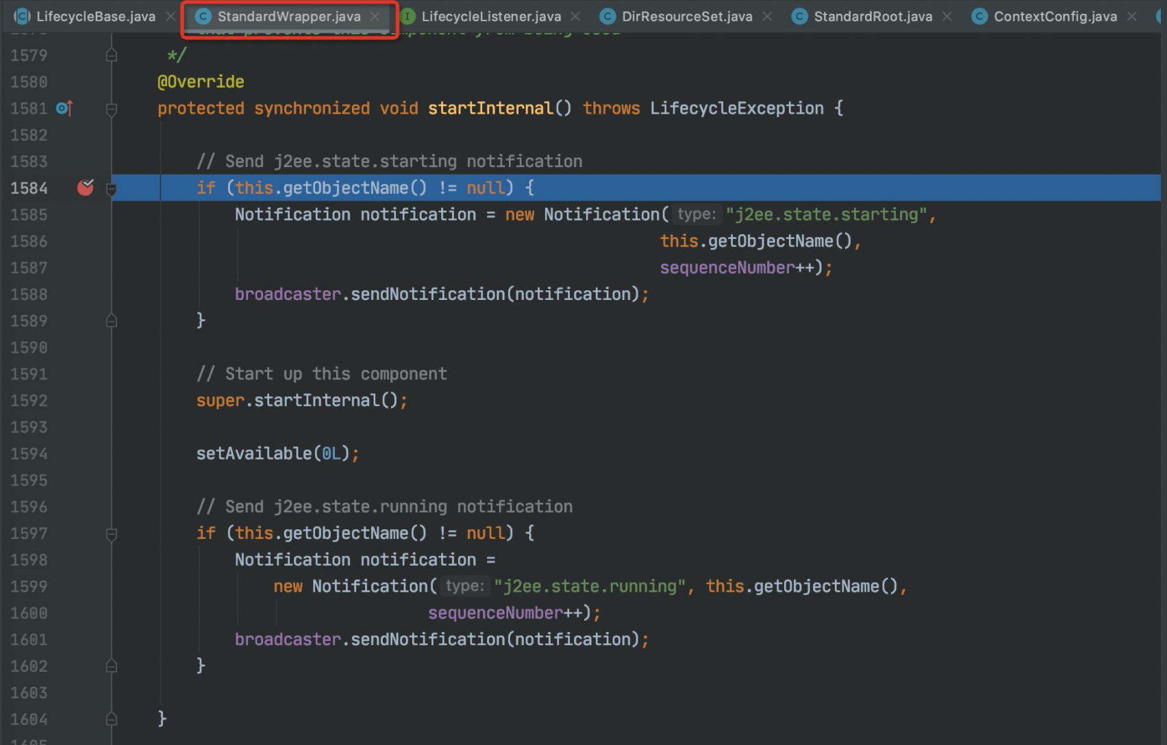Viewport: 1167px width, 745px height.
Task: Collapse the if block at line 1584
Action: point(112,189)
